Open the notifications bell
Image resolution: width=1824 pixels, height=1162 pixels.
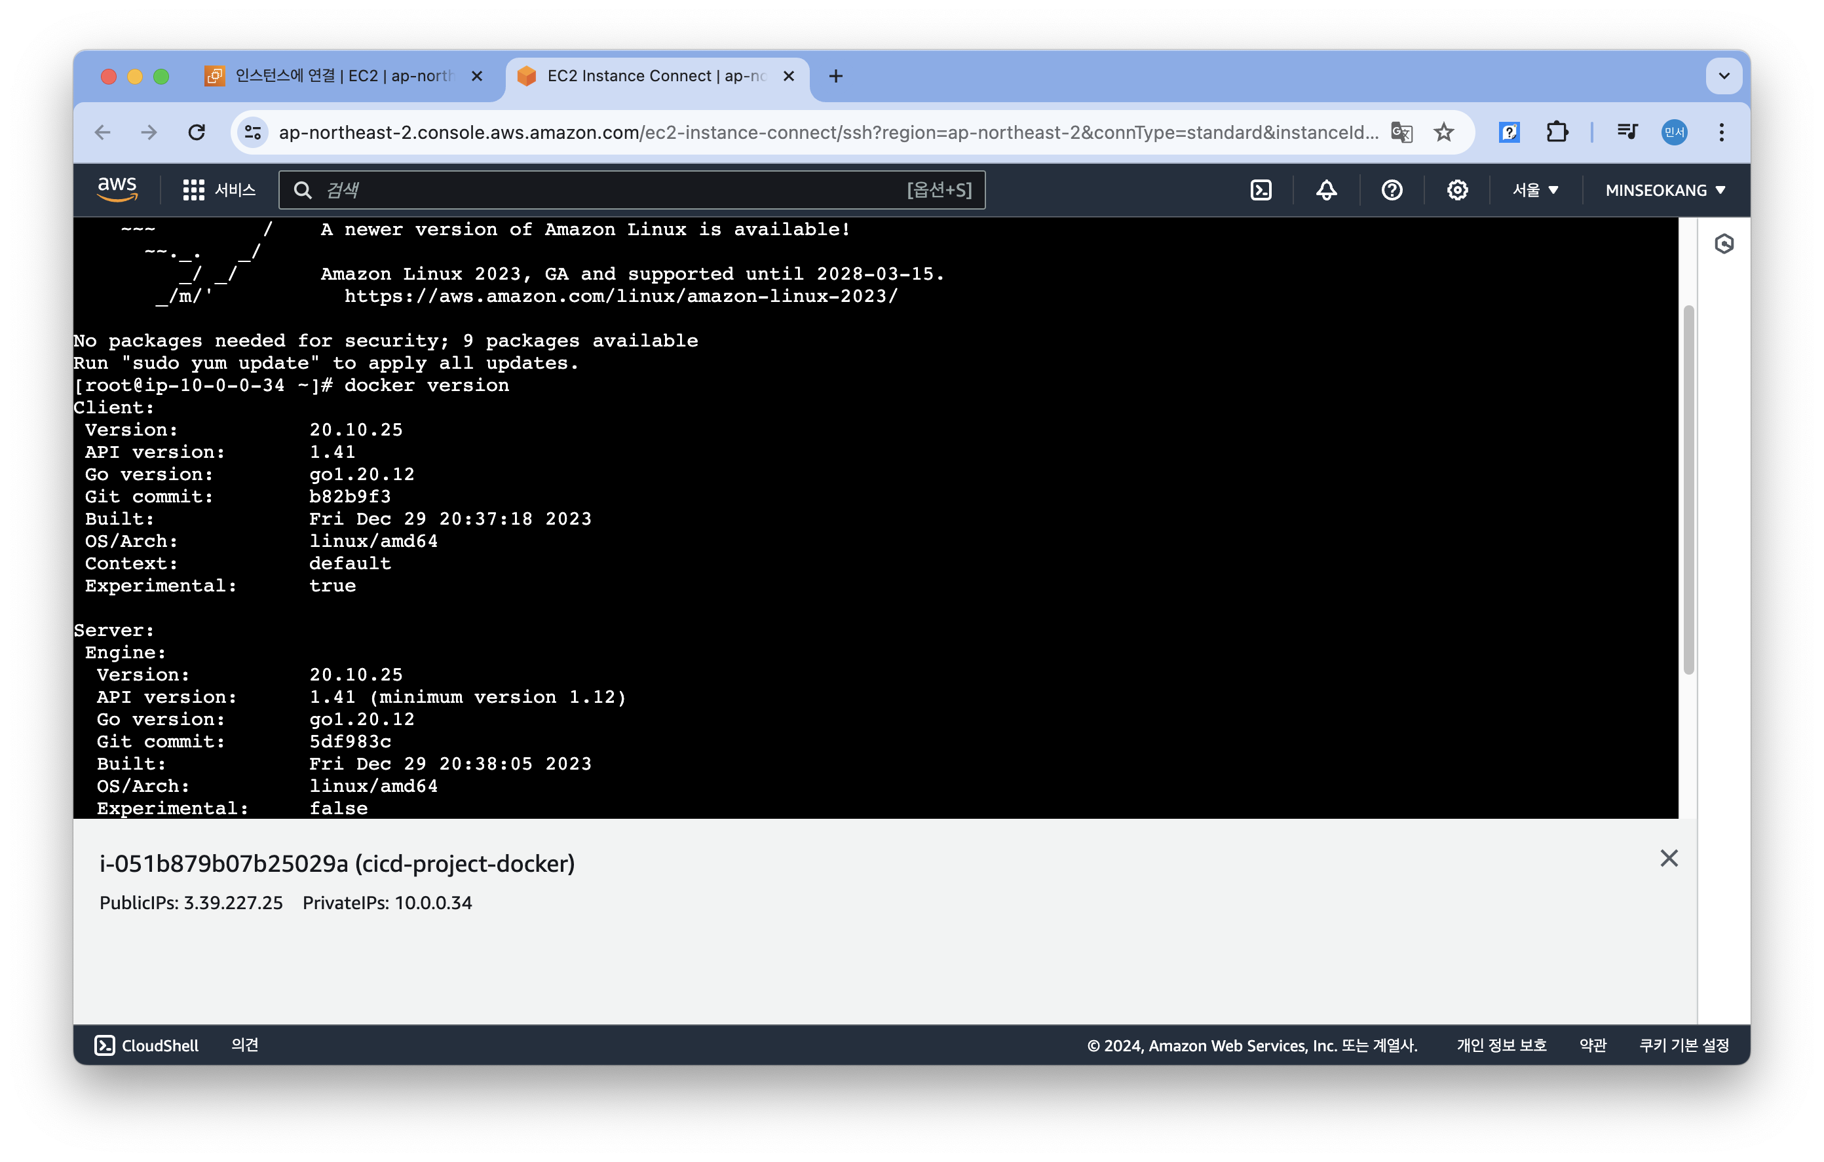tap(1325, 190)
